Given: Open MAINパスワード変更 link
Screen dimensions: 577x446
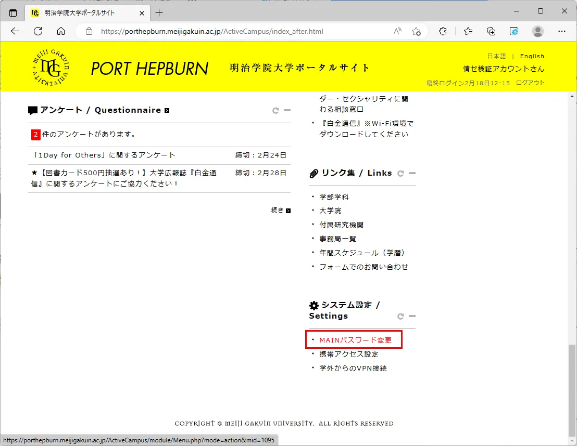Looking at the screenshot, I should pyautogui.click(x=355, y=340).
